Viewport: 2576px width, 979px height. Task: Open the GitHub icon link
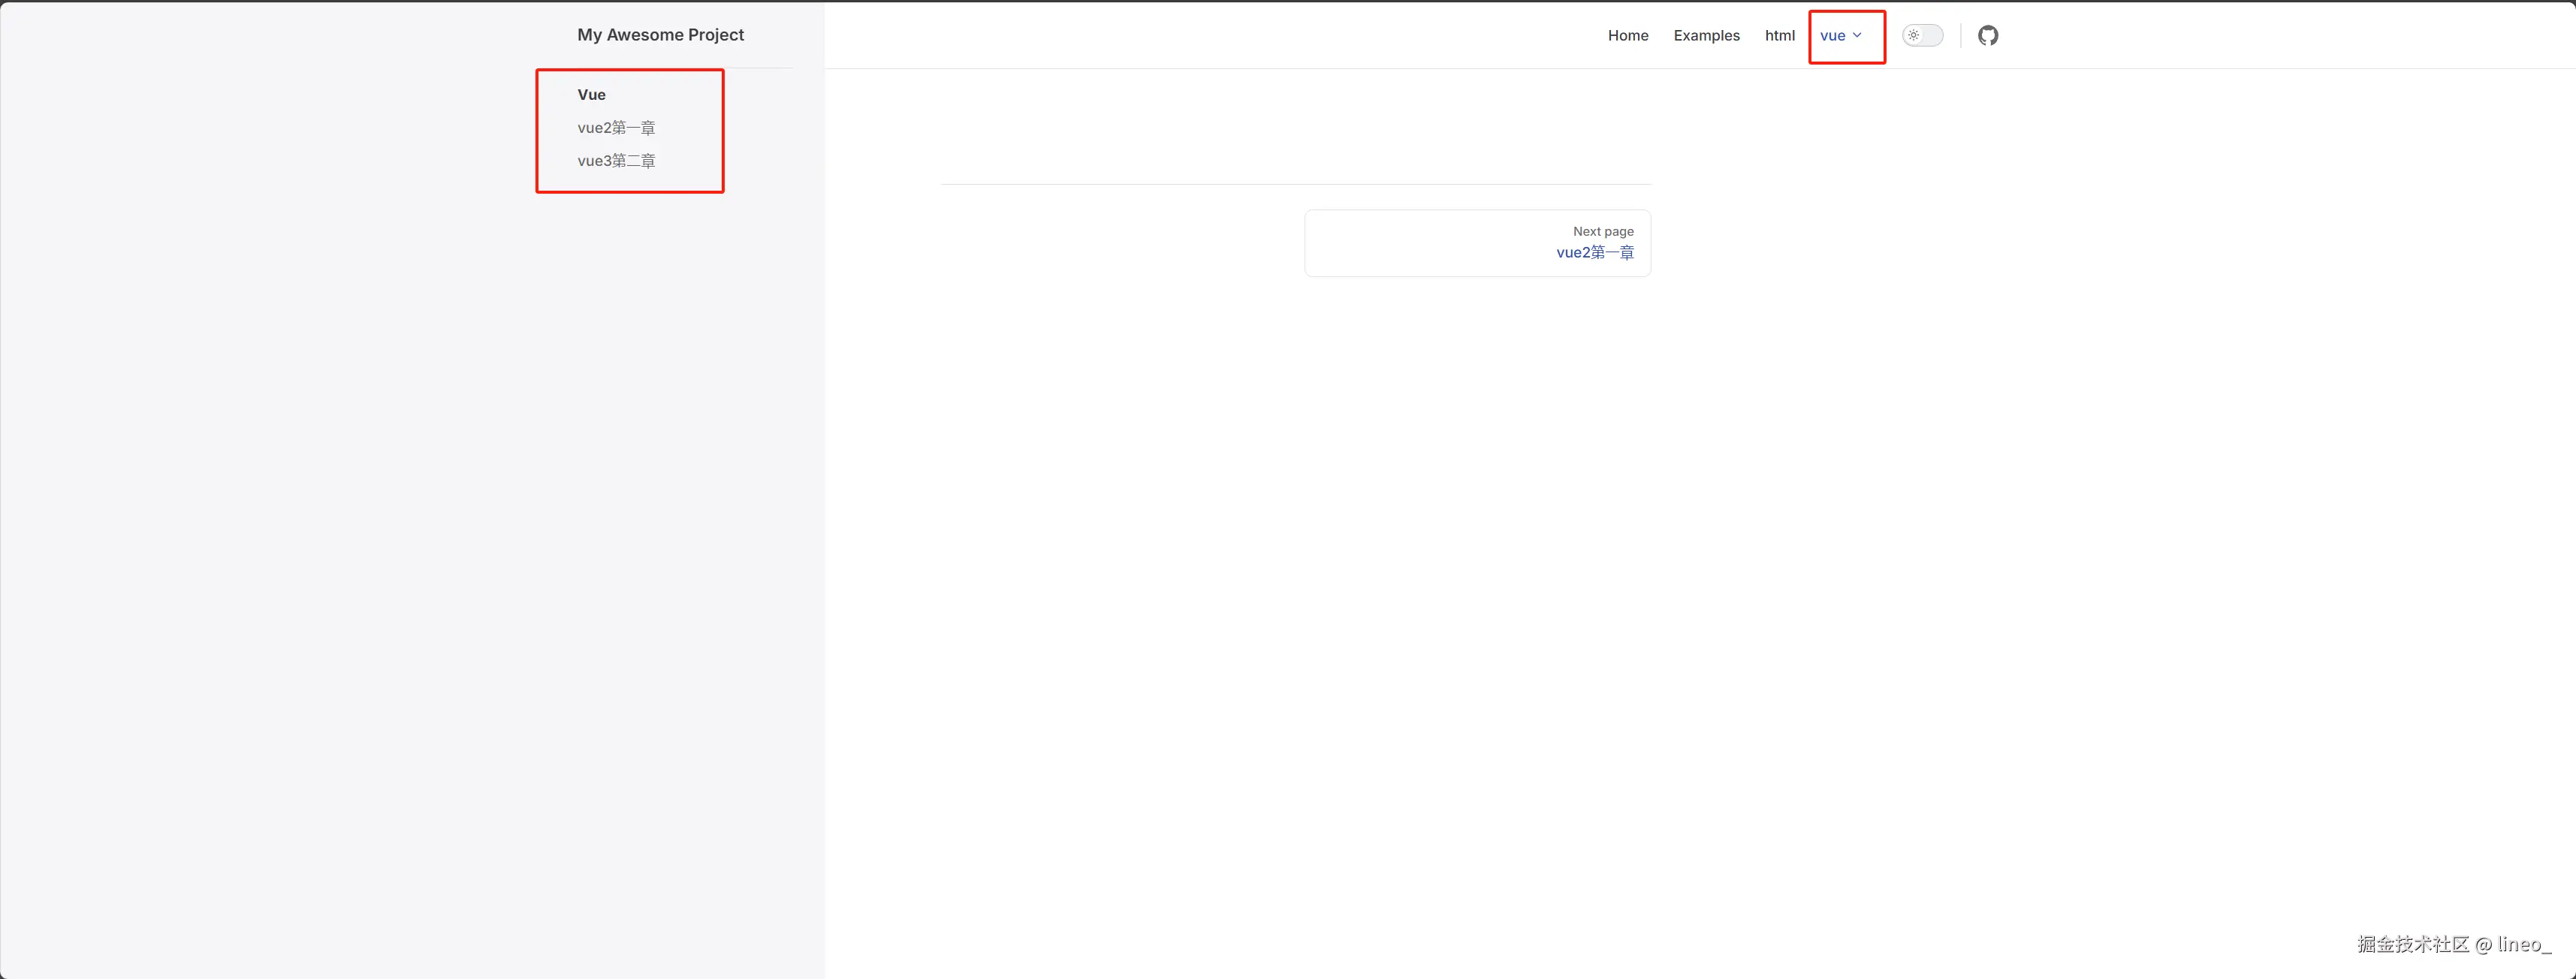coord(1988,36)
